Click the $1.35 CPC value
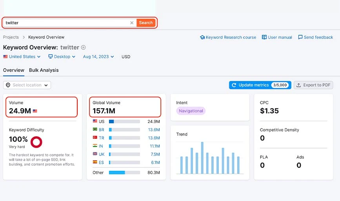This screenshot has width=340, height=201. point(269,111)
